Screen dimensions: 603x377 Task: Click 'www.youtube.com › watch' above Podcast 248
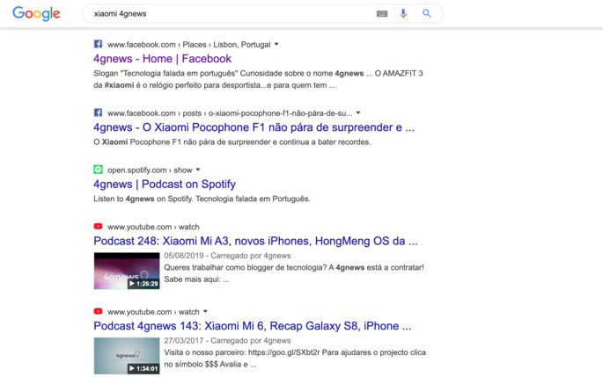coord(153,227)
